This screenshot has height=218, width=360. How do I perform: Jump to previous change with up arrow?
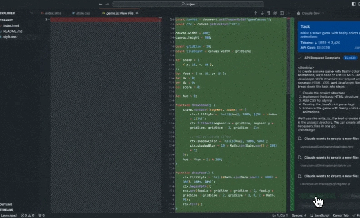[x=255, y=13]
